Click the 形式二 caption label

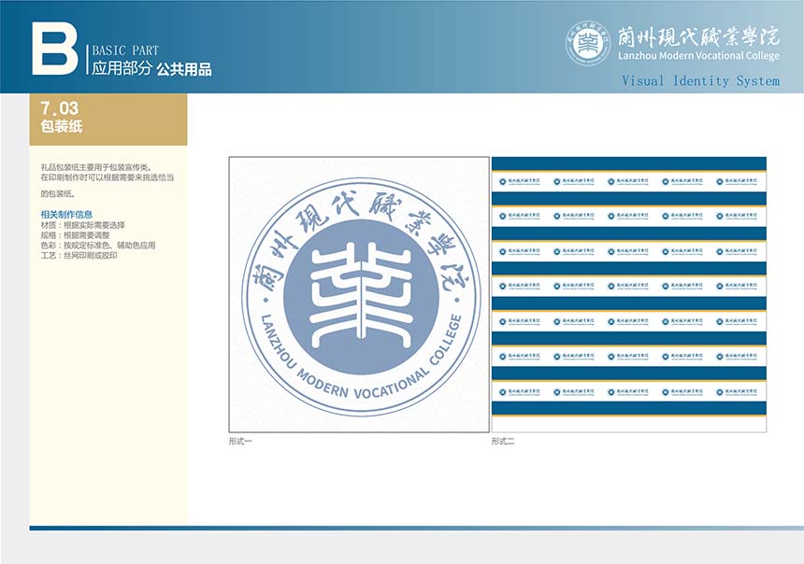[x=503, y=441]
